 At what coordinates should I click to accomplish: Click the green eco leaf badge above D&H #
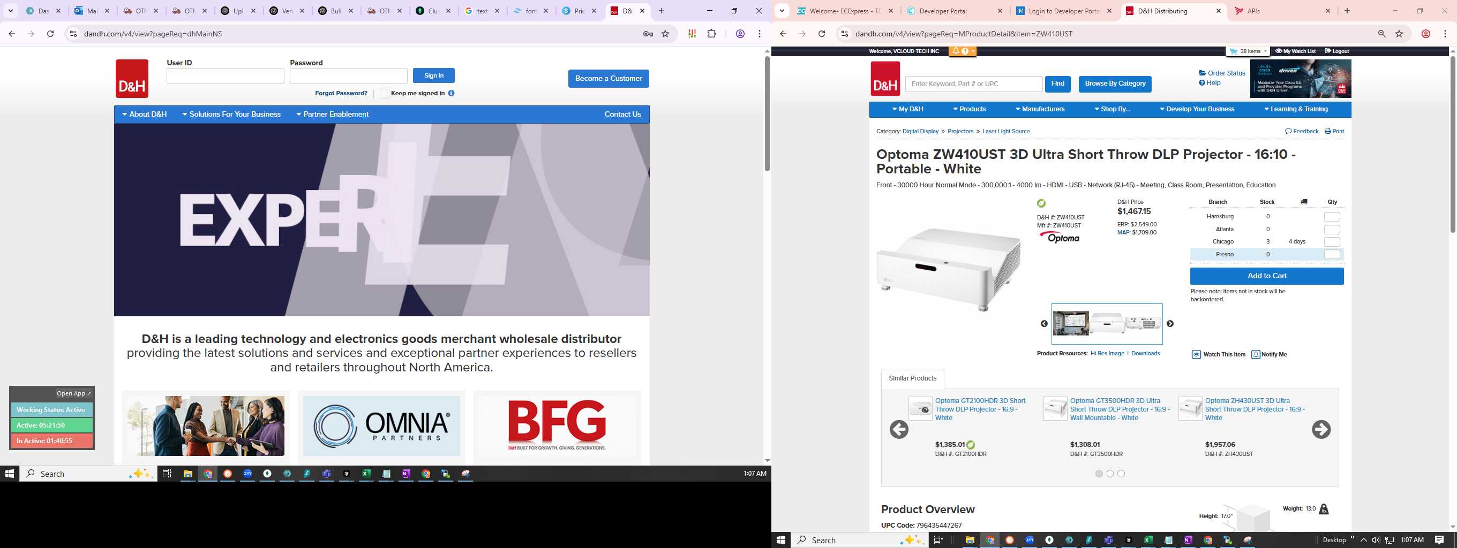[1041, 203]
